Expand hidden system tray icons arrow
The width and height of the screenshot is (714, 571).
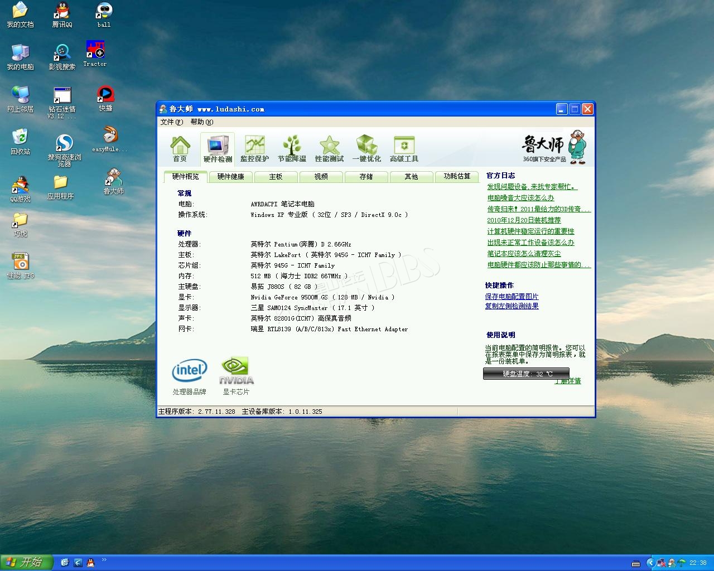[x=650, y=563]
